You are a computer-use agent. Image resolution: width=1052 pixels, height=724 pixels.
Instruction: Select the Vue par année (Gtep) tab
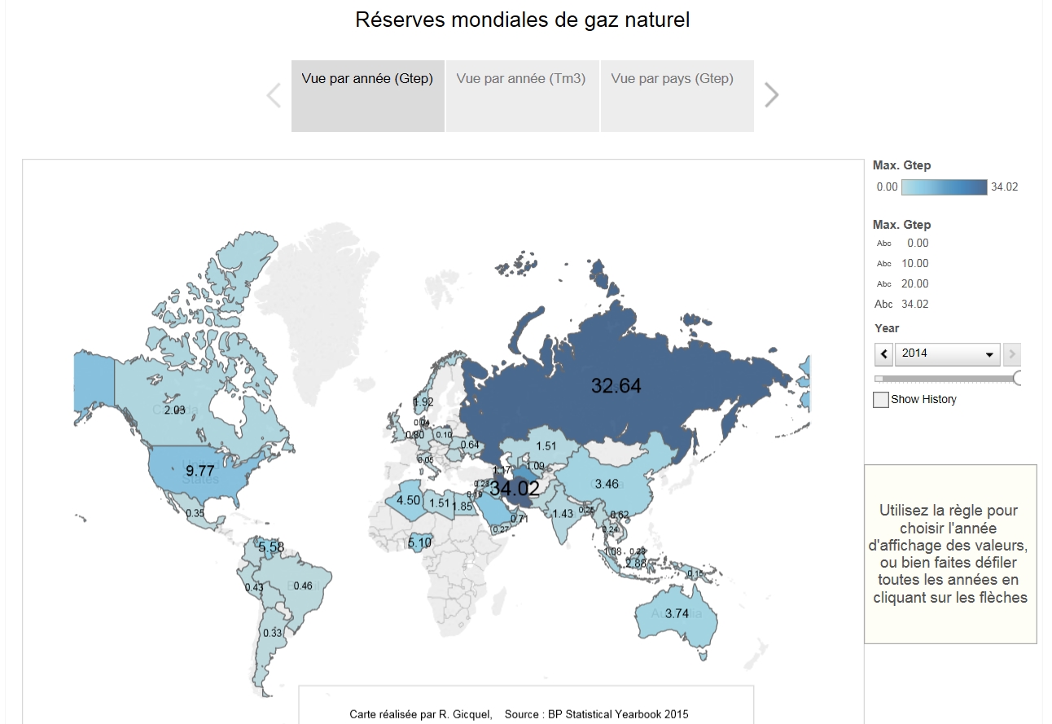pos(367,95)
